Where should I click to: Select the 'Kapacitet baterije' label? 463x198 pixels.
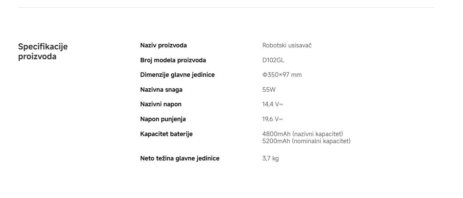(x=167, y=134)
